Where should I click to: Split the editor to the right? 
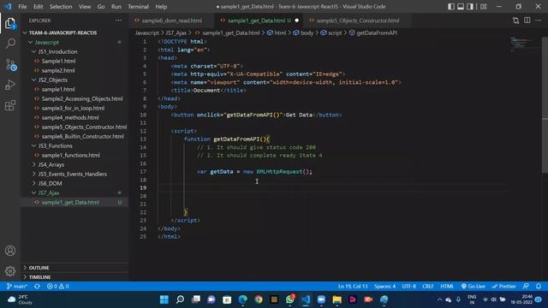tap(527, 21)
